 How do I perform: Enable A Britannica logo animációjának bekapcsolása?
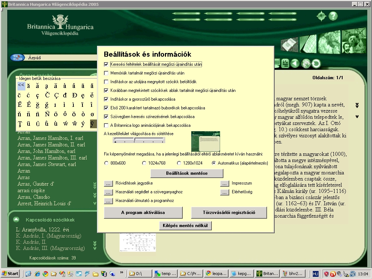[106, 125]
